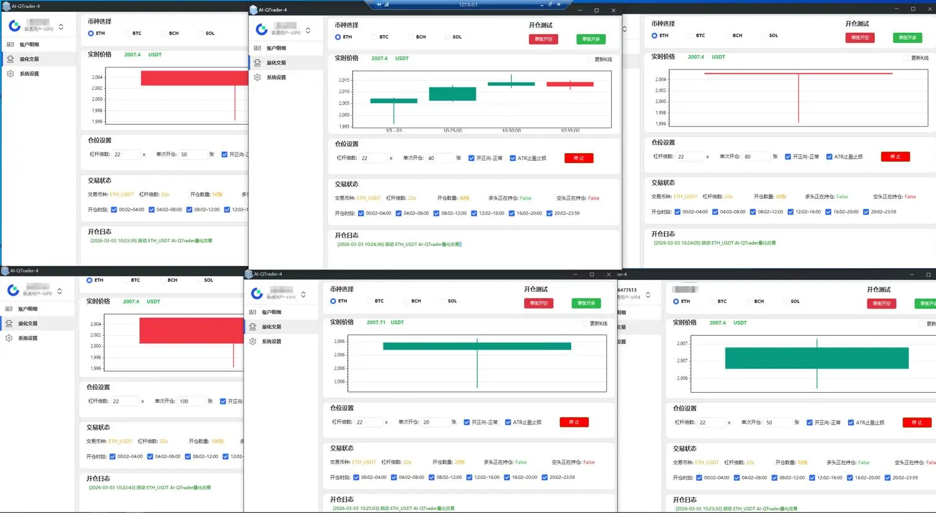Click the red candlestick in top-middle chart

pos(570,84)
